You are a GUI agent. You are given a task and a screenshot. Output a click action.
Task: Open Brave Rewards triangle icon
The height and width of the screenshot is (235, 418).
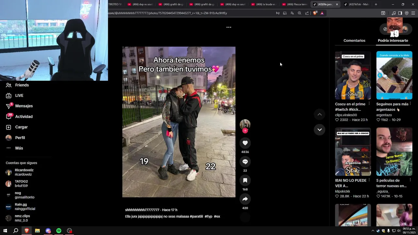[322, 13]
